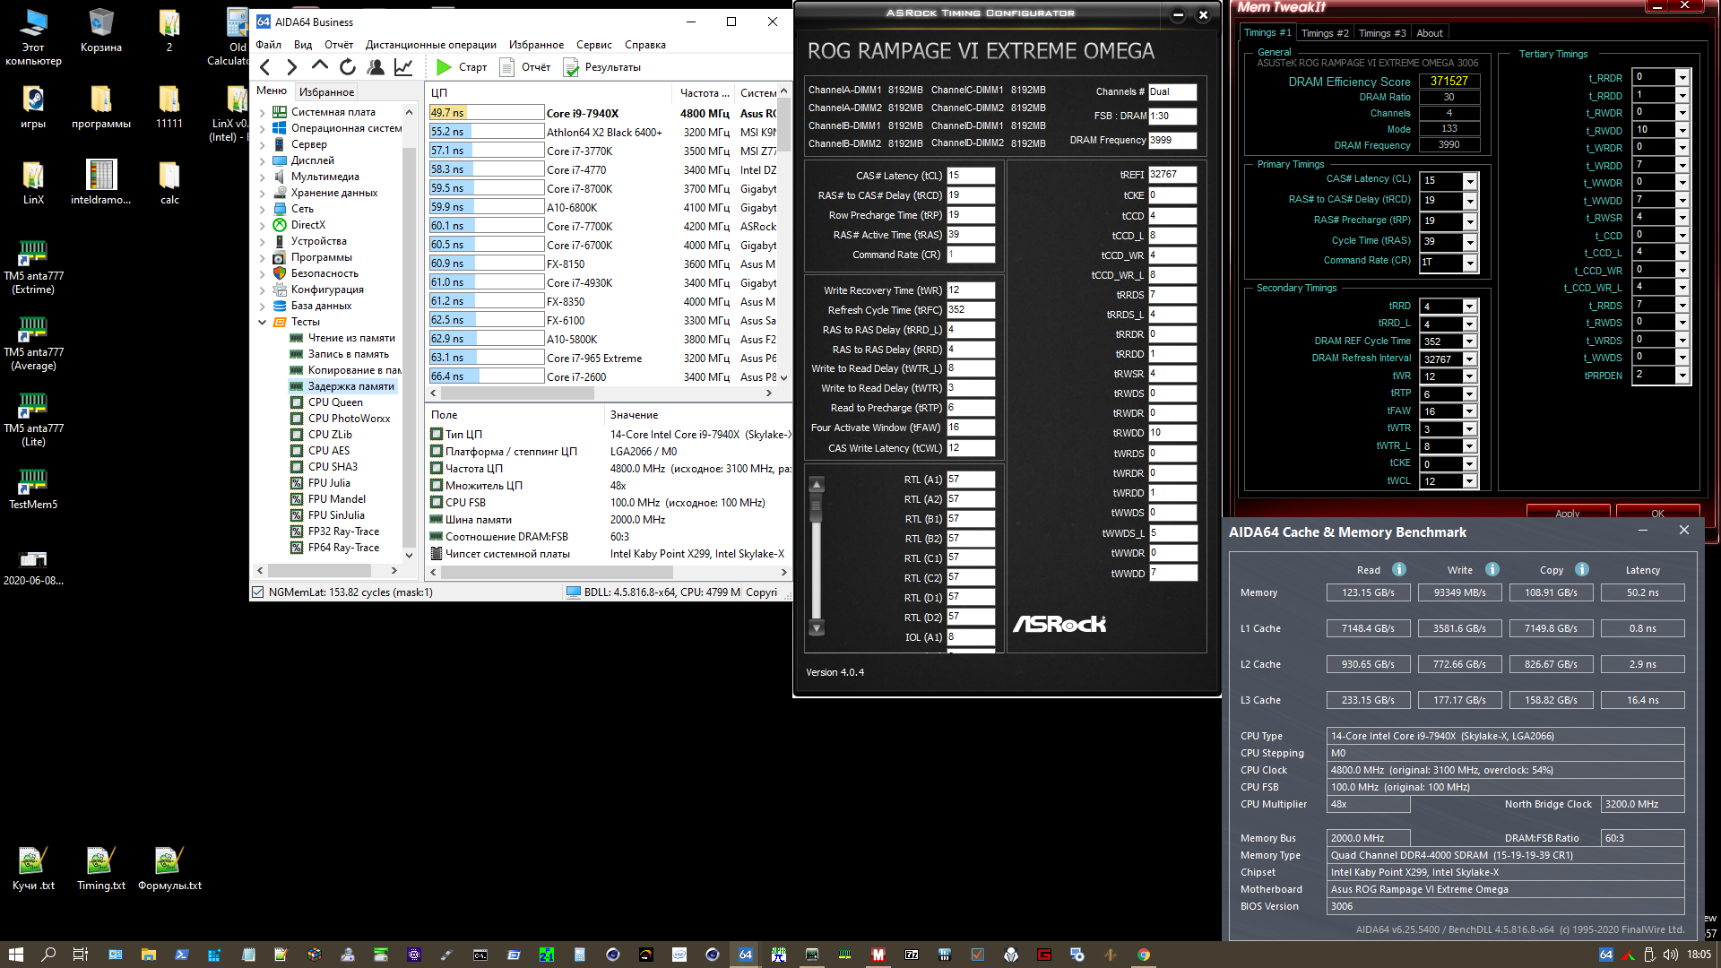Toggle CPU AES test checkbox icon

[x=297, y=451]
